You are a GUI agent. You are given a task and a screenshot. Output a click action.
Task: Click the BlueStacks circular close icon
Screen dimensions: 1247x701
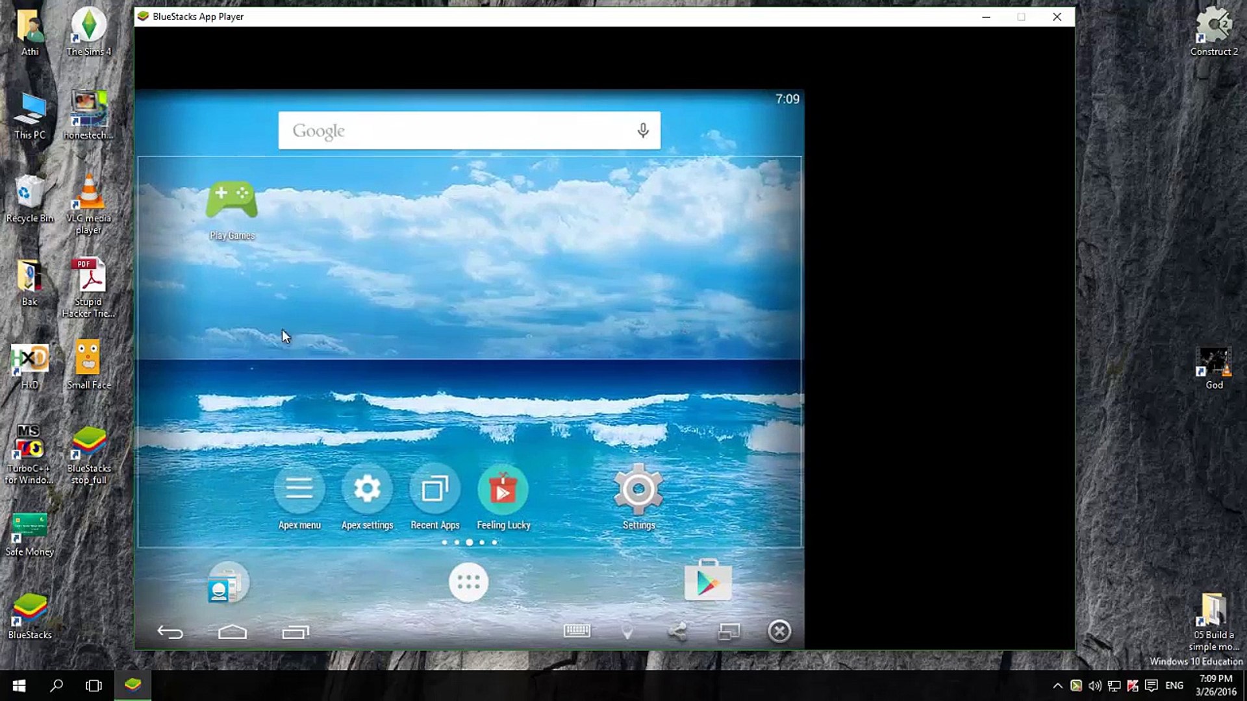coord(779,631)
